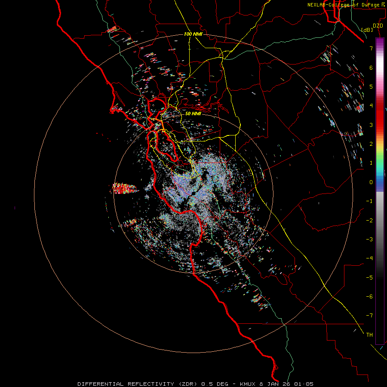Click the 2 value on the color scale
This screenshot has width=387, height=387.
[371, 144]
